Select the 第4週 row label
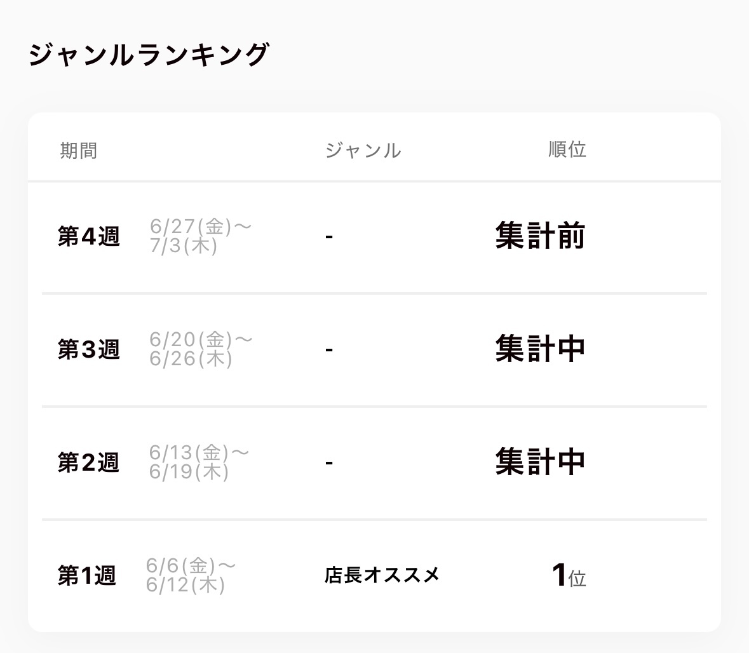The image size is (749, 653). [x=88, y=236]
